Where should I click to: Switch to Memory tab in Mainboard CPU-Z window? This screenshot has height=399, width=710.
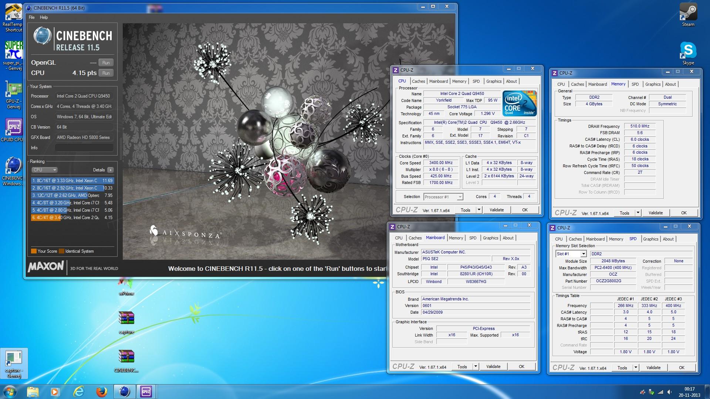pyautogui.click(x=456, y=238)
